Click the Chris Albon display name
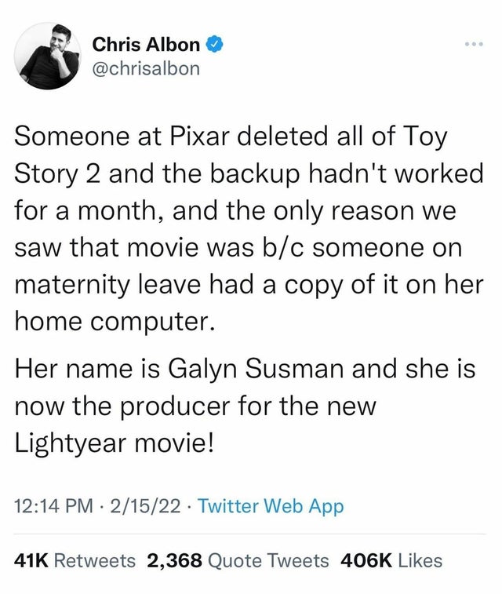 [x=146, y=45]
